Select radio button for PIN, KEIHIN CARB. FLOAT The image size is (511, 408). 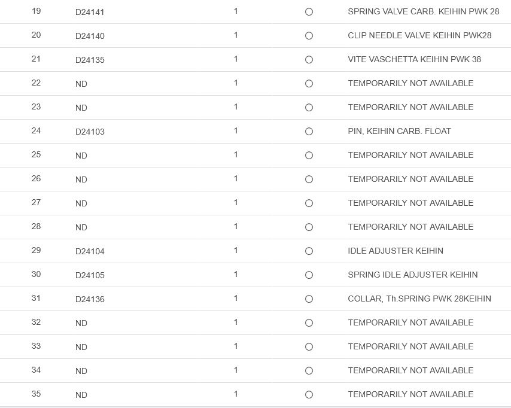click(x=309, y=132)
